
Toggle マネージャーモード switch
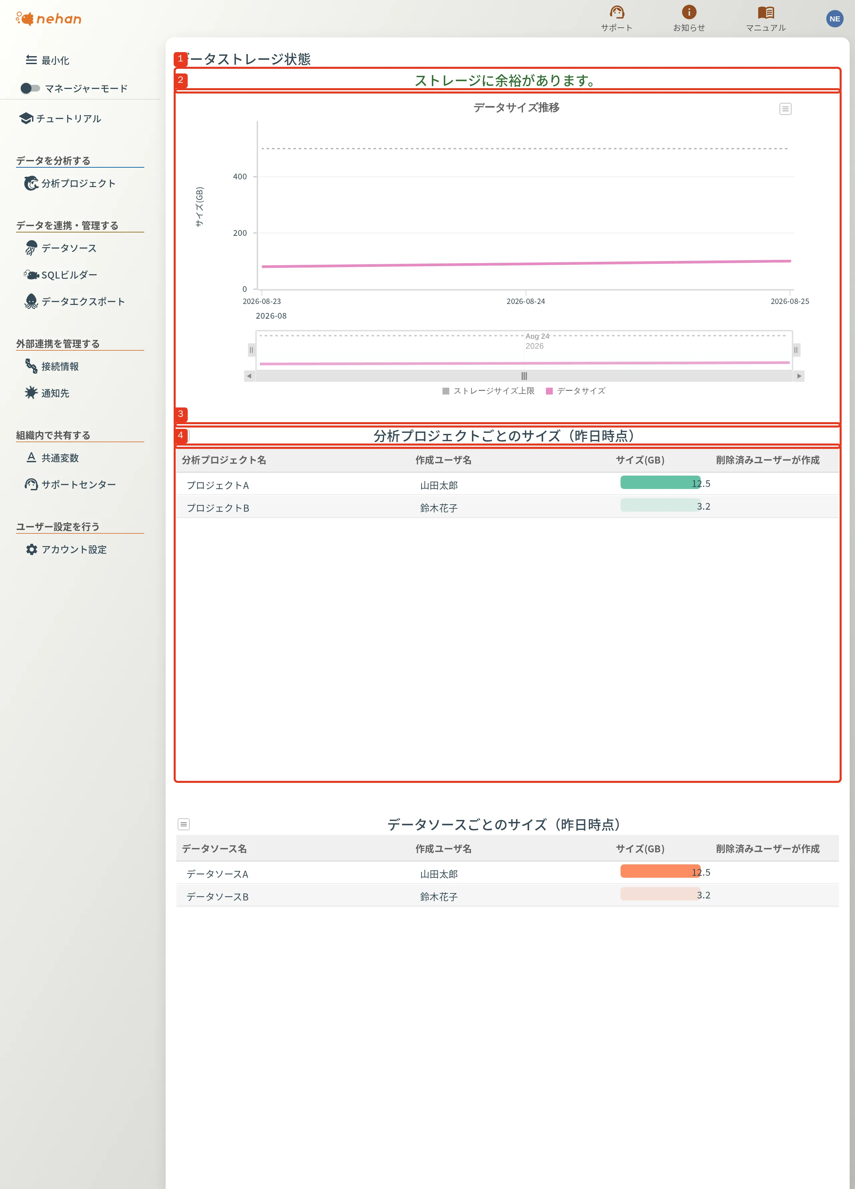[x=30, y=88]
